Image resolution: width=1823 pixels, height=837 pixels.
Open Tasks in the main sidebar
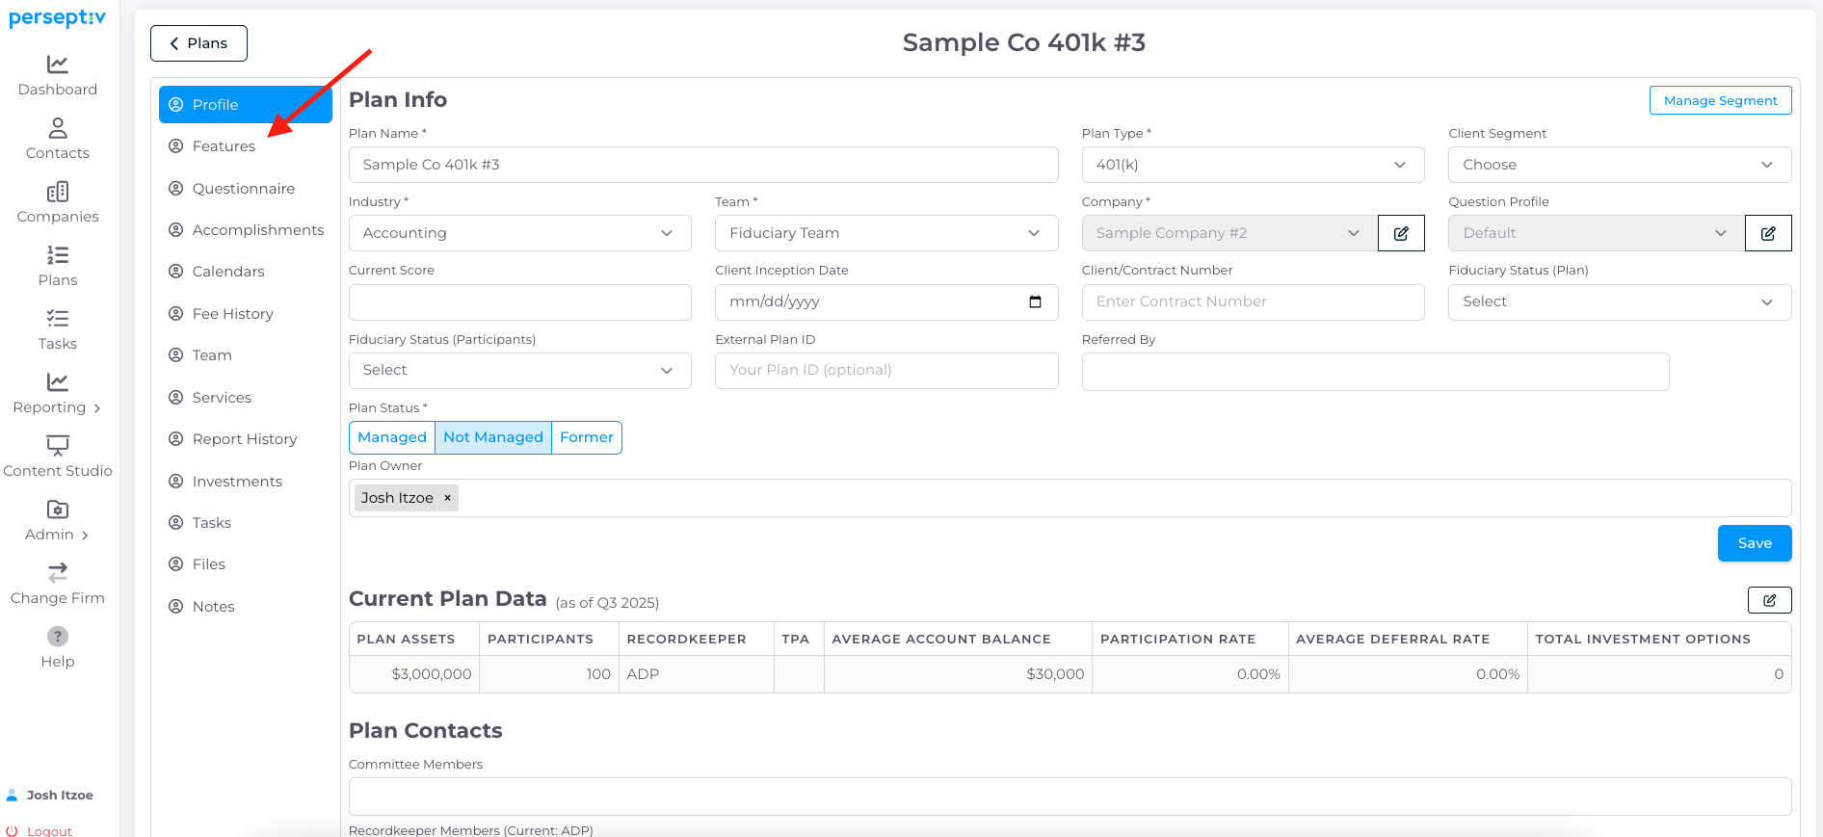58,330
